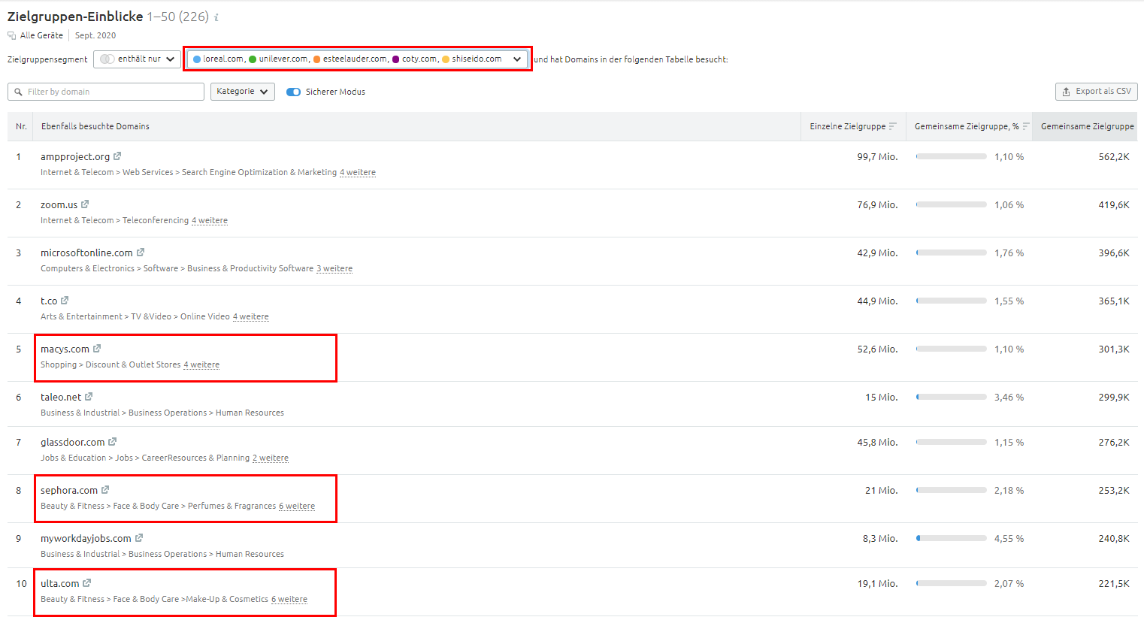Expand the competitor domains selector dropdown
Image resolution: width=1144 pixels, height=620 pixels.
516,59
